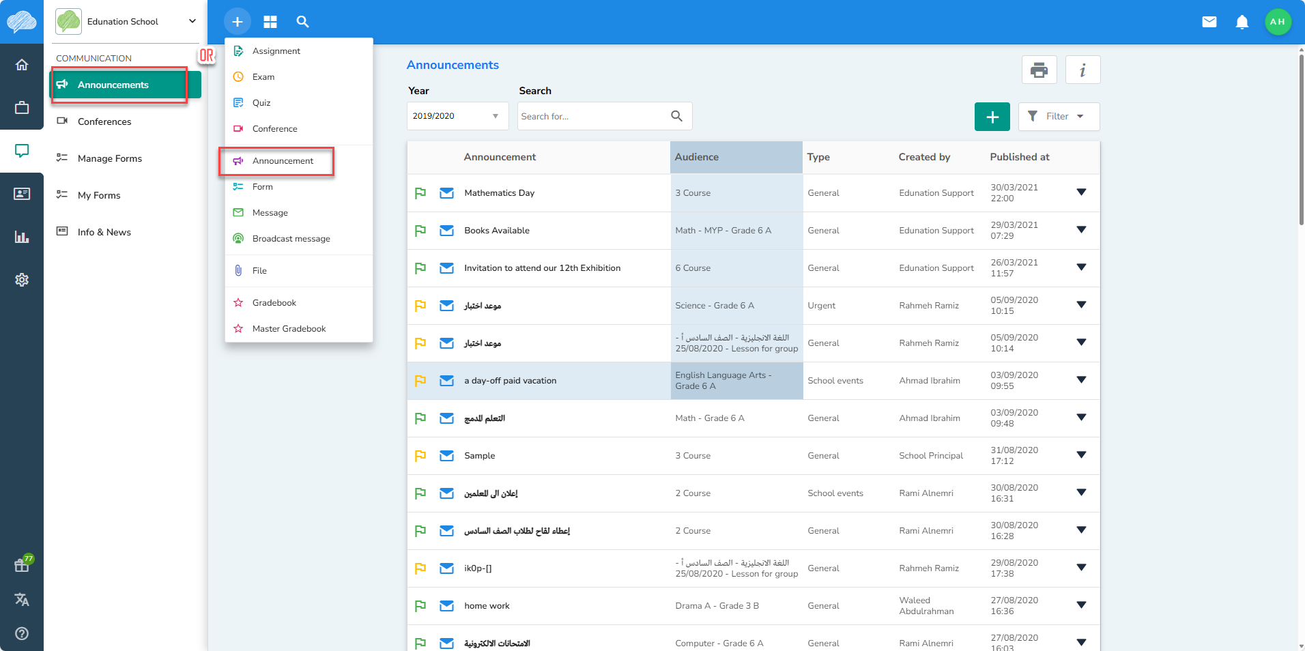Click the yellow flag for Sample announcement
Image resolution: width=1305 pixels, height=651 pixels.
[420, 456]
